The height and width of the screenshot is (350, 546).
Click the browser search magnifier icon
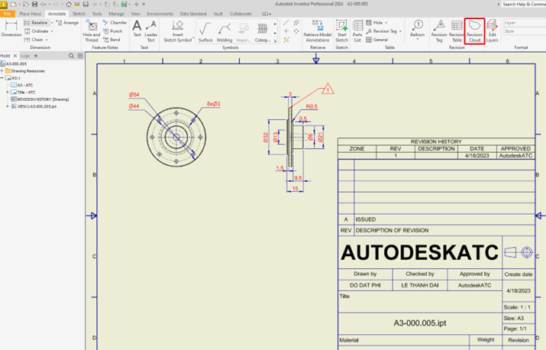point(71,56)
